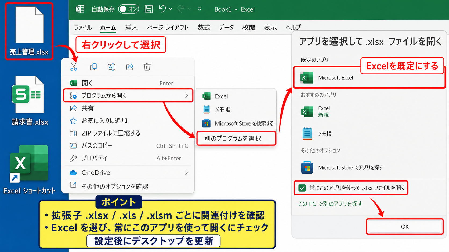Click the wrench icon beside プロパティ

[73, 158]
